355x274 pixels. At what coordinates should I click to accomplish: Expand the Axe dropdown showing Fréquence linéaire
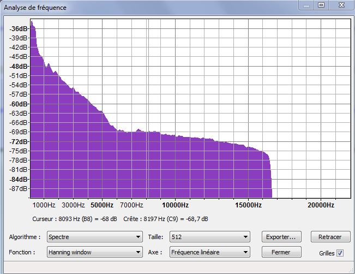(x=209, y=252)
